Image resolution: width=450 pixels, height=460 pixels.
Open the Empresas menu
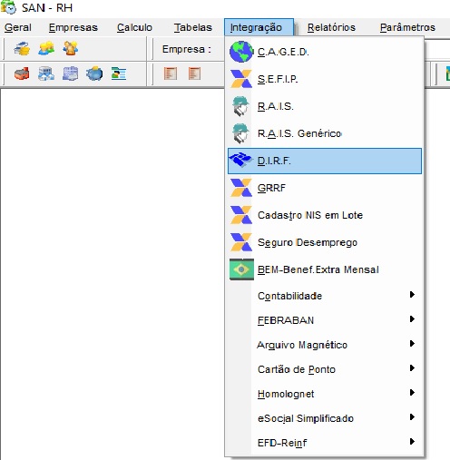(x=73, y=27)
